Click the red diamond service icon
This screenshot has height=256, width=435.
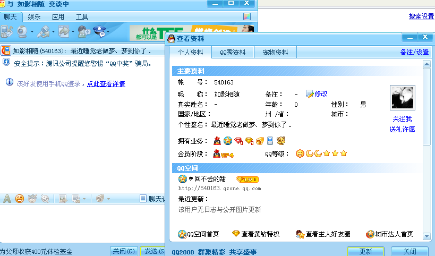point(238,141)
